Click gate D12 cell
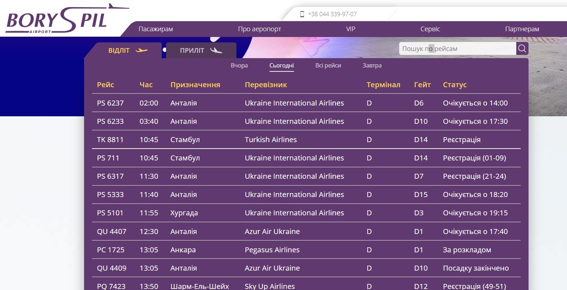Screen dimensions: 567x290 click(x=421, y=286)
